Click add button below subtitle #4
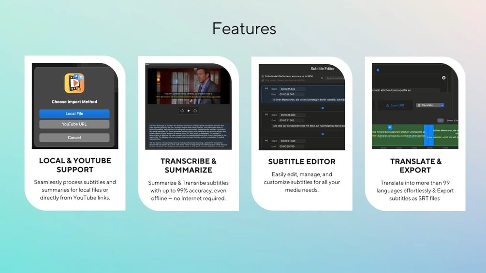Screen dimensions: 486x273 [x=323, y=108]
